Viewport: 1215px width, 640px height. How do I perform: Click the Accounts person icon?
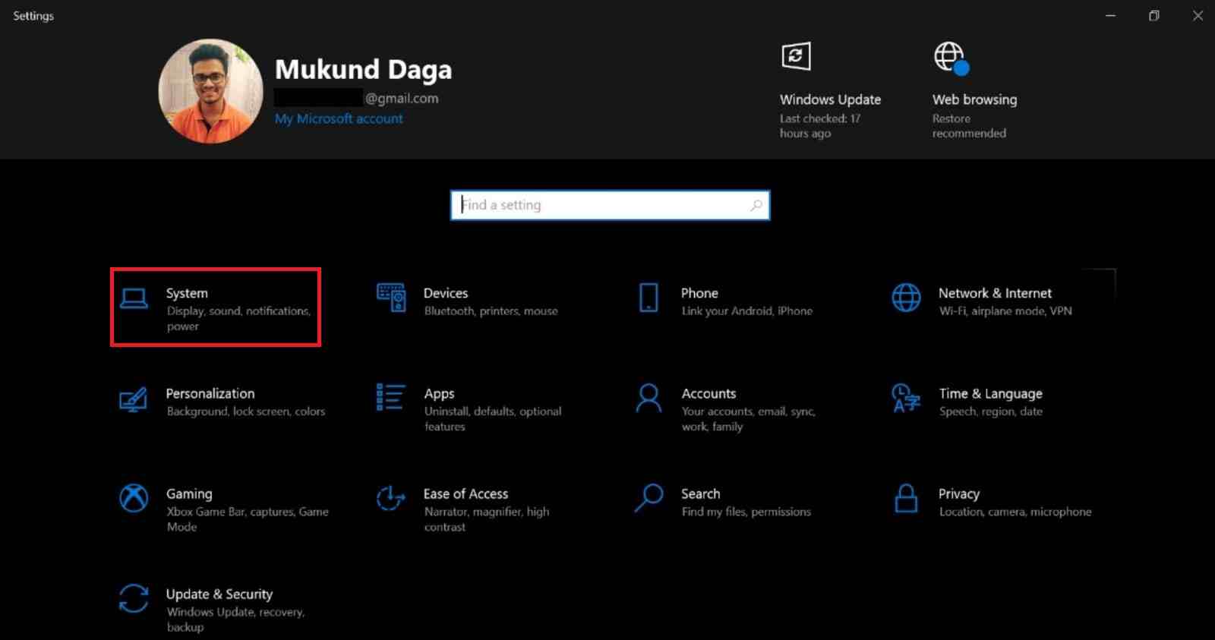(649, 398)
